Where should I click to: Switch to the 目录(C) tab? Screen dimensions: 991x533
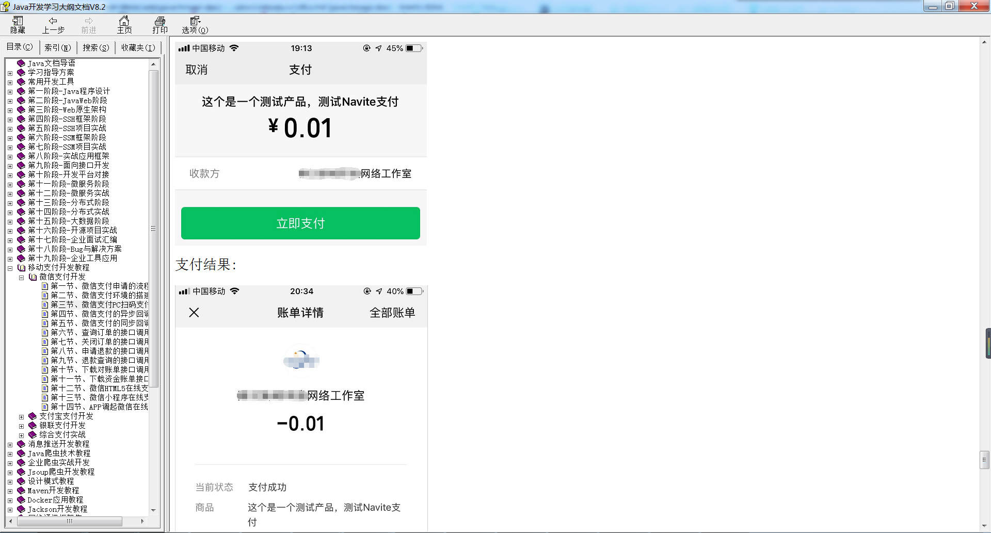20,47
